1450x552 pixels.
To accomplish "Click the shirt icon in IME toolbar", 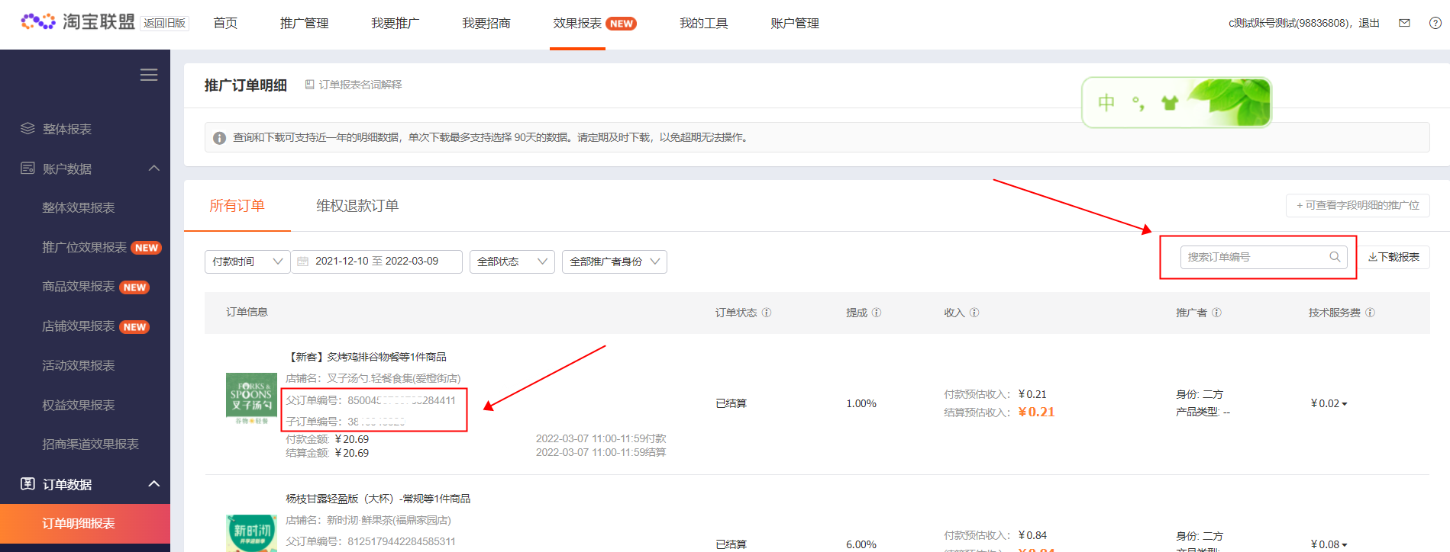I will click(1170, 103).
